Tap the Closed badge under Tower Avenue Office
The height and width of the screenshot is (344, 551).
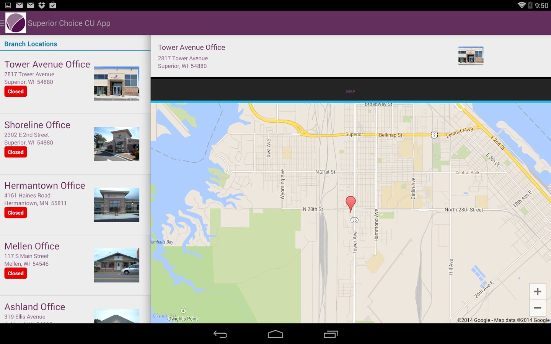pyautogui.click(x=16, y=92)
